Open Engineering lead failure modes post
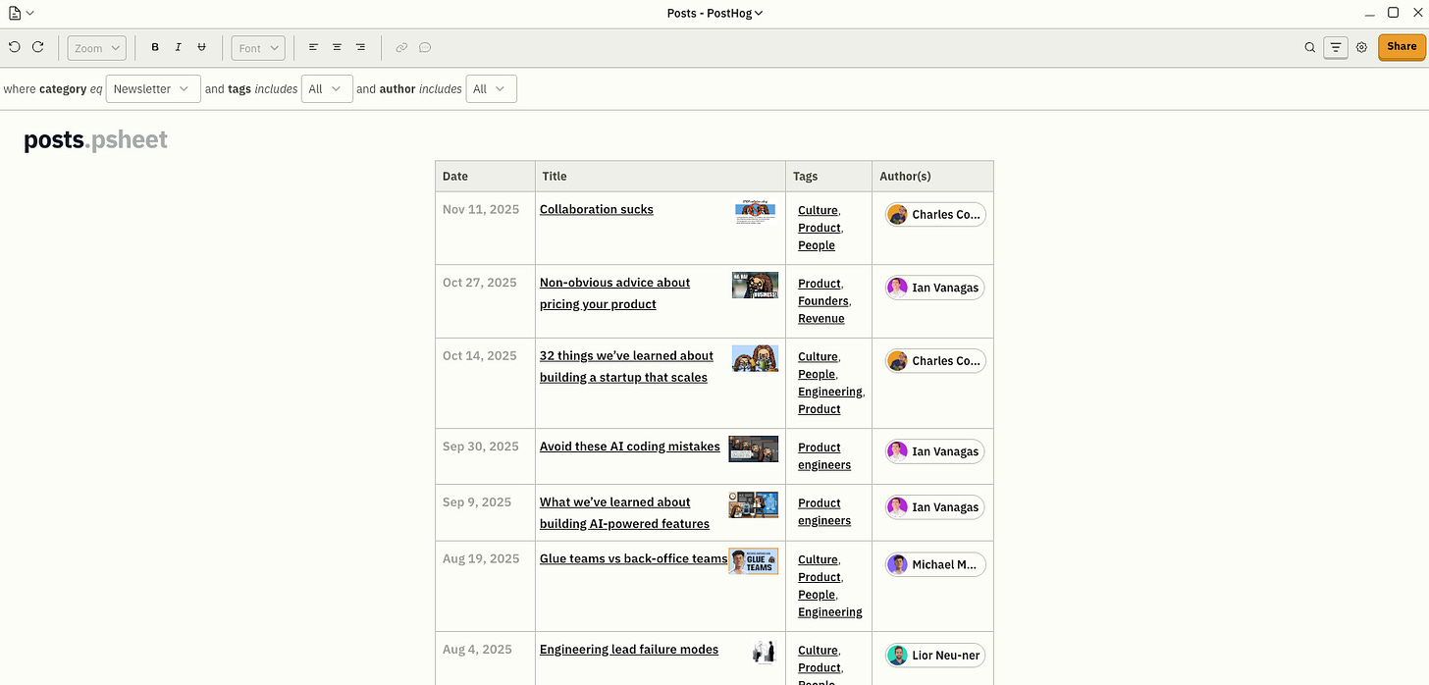The height and width of the screenshot is (685, 1429). pyautogui.click(x=628, y=650)
